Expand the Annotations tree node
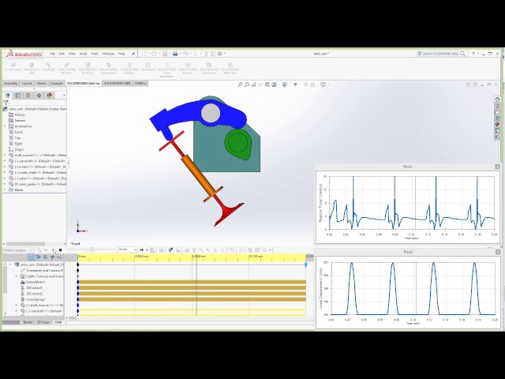Screen dimensions: 505x379 pos(5,126)
